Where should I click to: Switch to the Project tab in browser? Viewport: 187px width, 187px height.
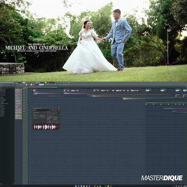pos(4,87)
